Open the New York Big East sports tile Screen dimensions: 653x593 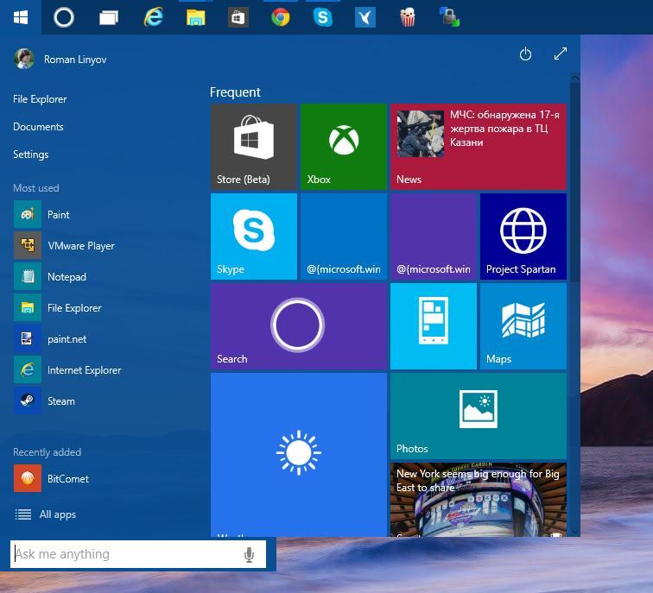tap(479, 500)
